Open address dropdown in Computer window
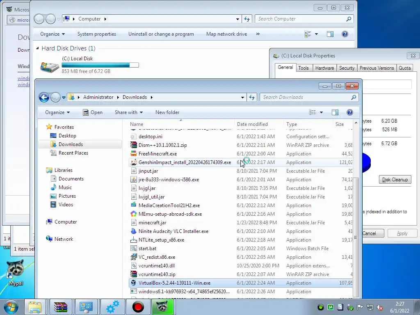Viewport: 420px width, 315px height. coord(237,19)
